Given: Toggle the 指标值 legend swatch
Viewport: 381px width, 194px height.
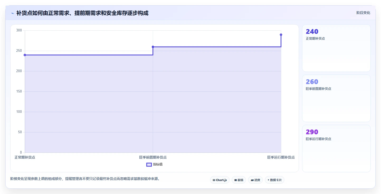Looking at the screenshot, I should 149,164.
